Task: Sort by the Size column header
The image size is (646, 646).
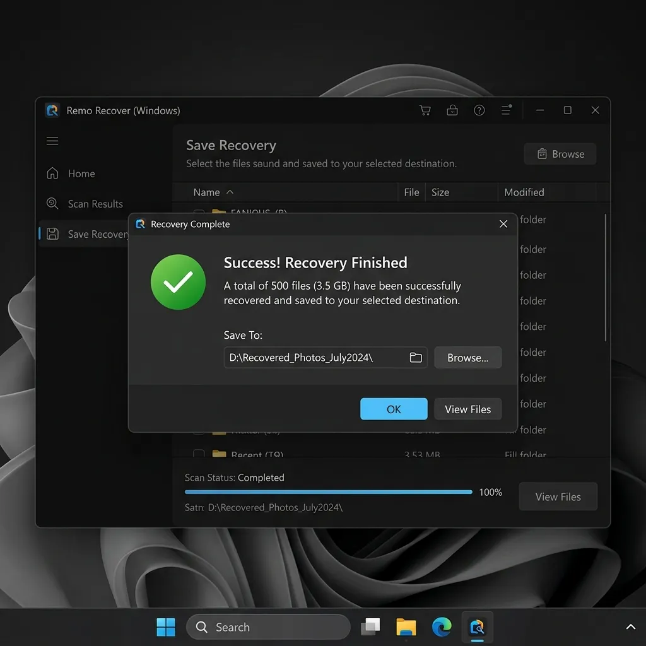Action: click(x=440, y=192)
